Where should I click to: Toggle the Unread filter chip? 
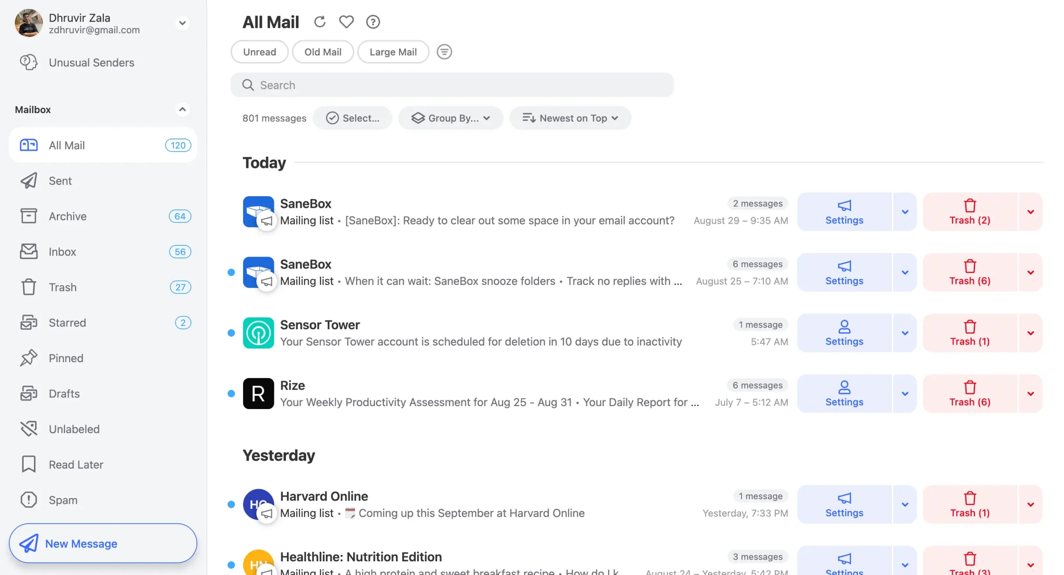[259, 52]
